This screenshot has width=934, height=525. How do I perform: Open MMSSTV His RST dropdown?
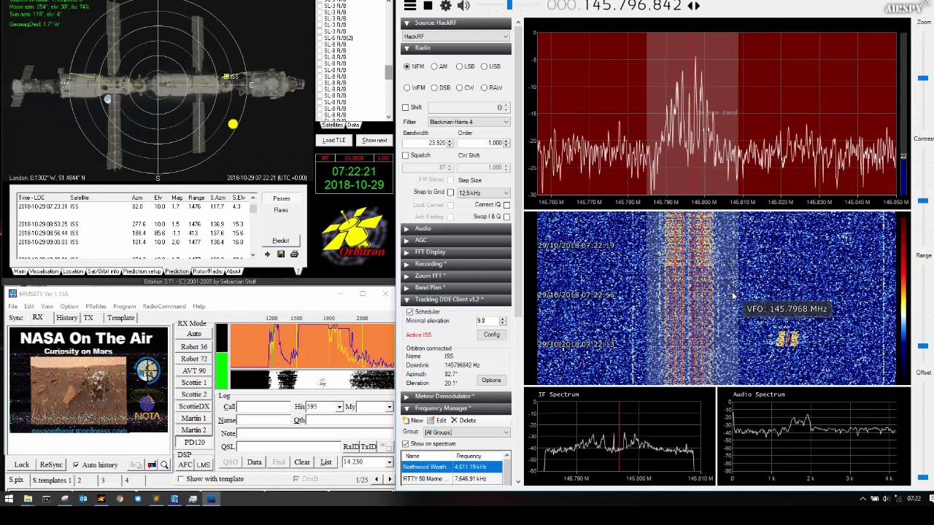(x=339, y=407)
